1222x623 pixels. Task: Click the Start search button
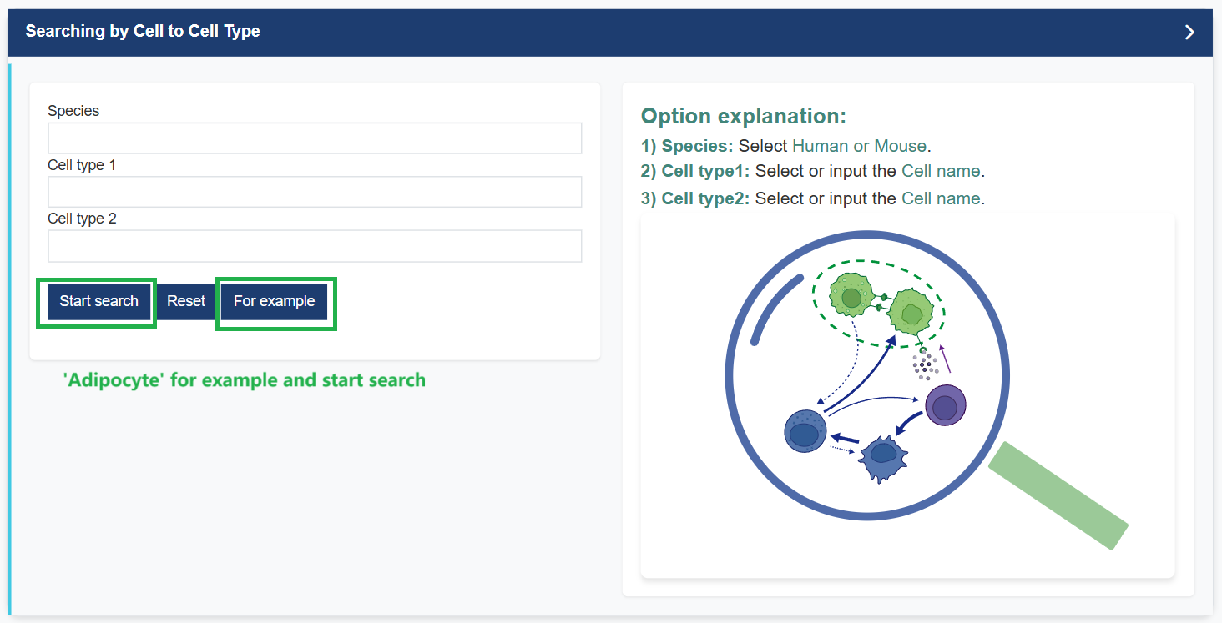coord(98,301)
